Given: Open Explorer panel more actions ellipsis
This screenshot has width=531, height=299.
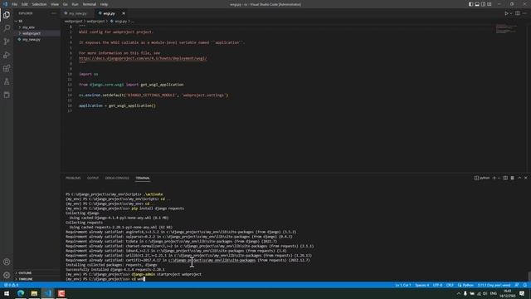Looking at the screenshot, I should 53,13.
